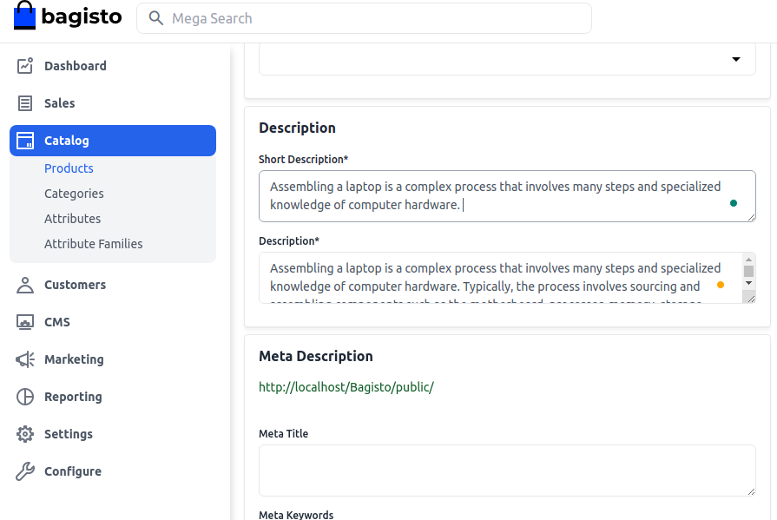Type in the Mega Search box
Screen dimensions: 777x520
373,18
